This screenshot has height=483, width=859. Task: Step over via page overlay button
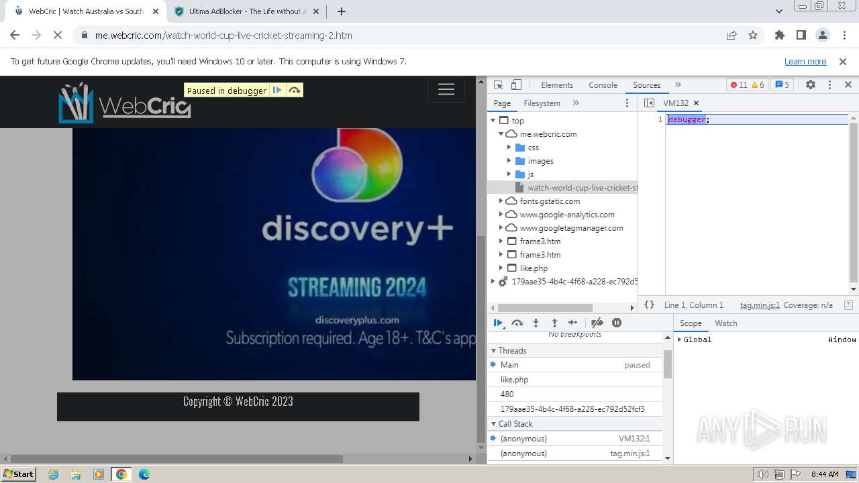pos(295,90)
